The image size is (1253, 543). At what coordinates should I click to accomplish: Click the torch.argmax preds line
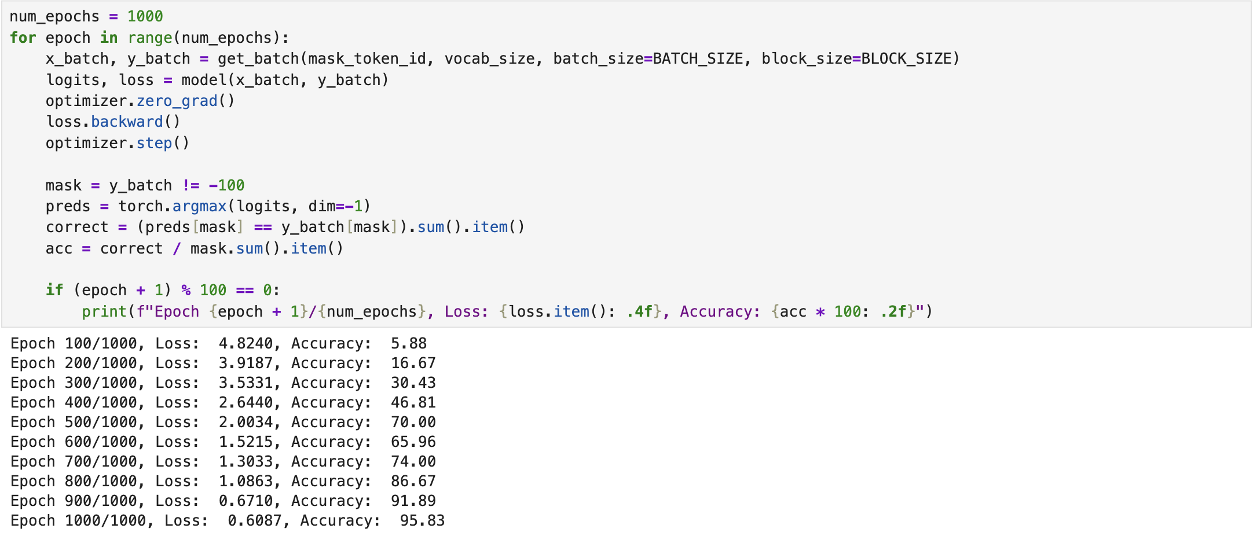coord(208,207)
